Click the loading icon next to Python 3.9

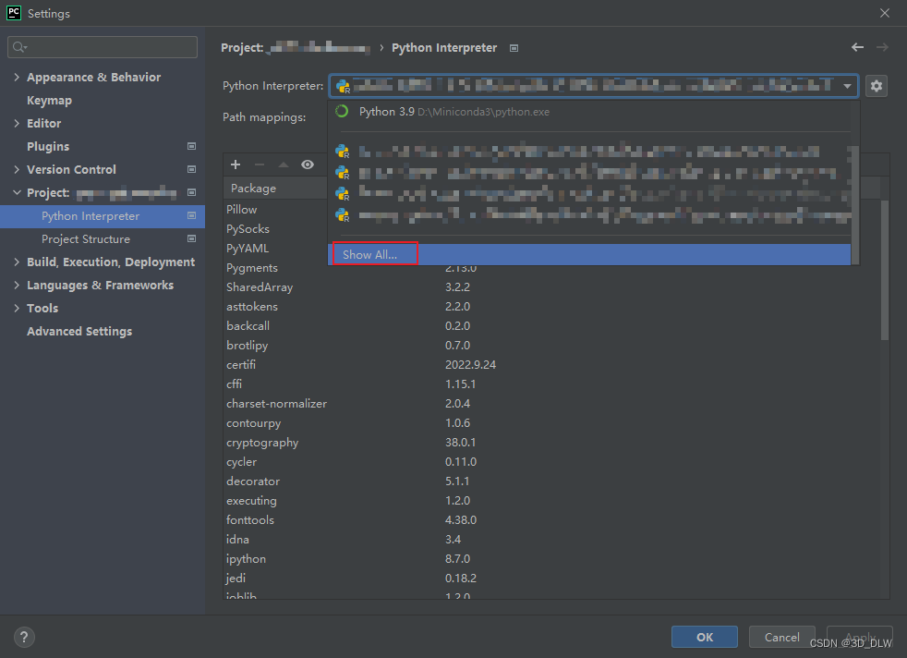coord(342,111)
